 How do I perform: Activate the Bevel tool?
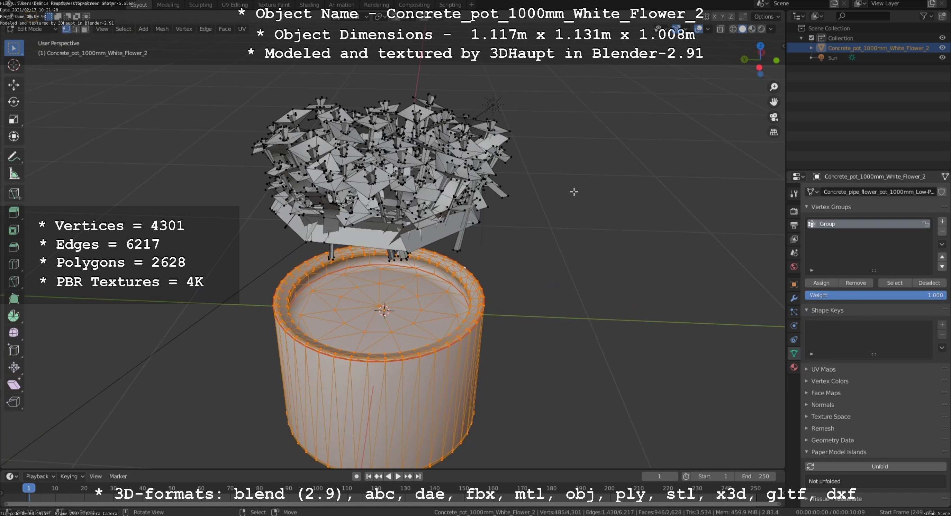click(14, 247)
